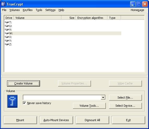Click the drive icon for Z:
This screenshot has height=129, width=149.
click(7, 44)
